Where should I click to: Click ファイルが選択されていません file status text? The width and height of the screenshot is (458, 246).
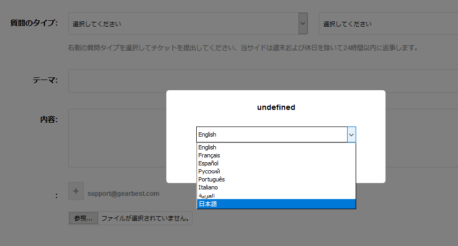(145, 218)
